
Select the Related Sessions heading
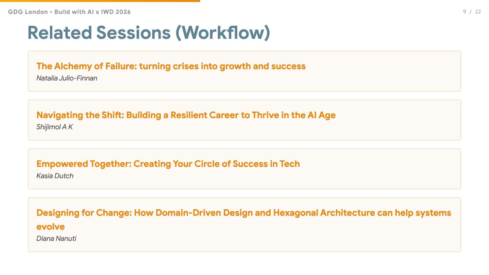point(99,33)
